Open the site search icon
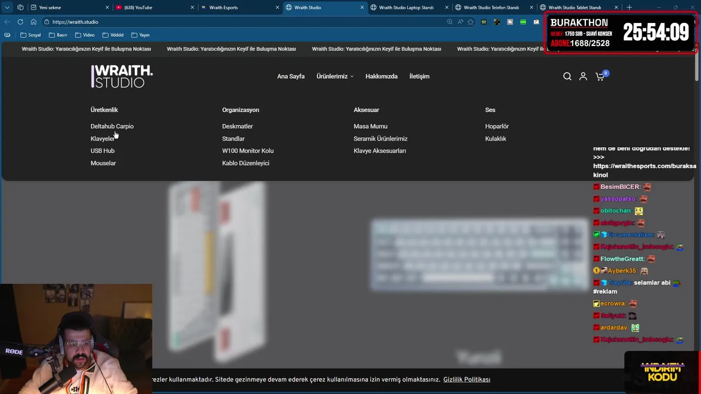 pos(567,77)
